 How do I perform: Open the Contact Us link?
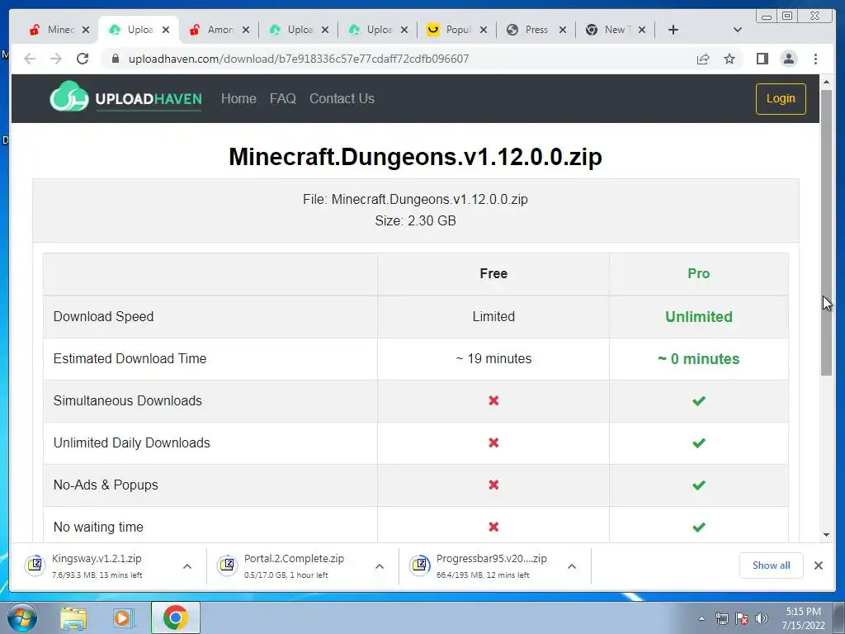pos(342,99)
